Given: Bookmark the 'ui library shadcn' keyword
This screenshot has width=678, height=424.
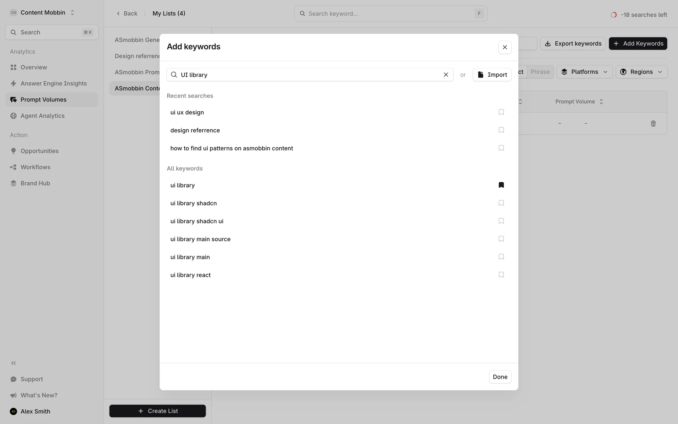Looking at the screenshot, I should 501,203.
